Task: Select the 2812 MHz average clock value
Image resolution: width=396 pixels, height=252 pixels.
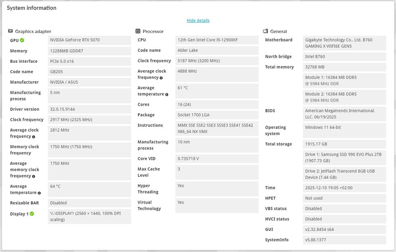Action: (x=90, y=133)
